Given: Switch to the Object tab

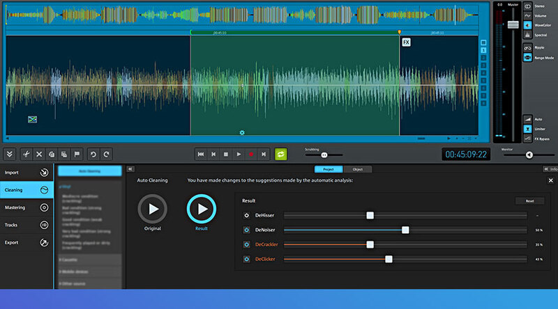Looking at the screenshot, I should tap(357, 169).
